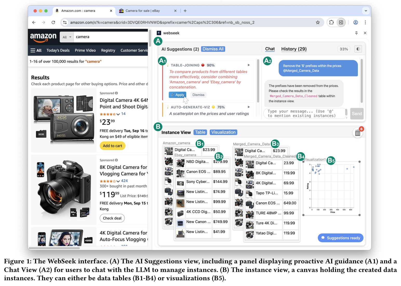Focus the chat message input field
Screen dimensions: 401x286
coord(305,113)
